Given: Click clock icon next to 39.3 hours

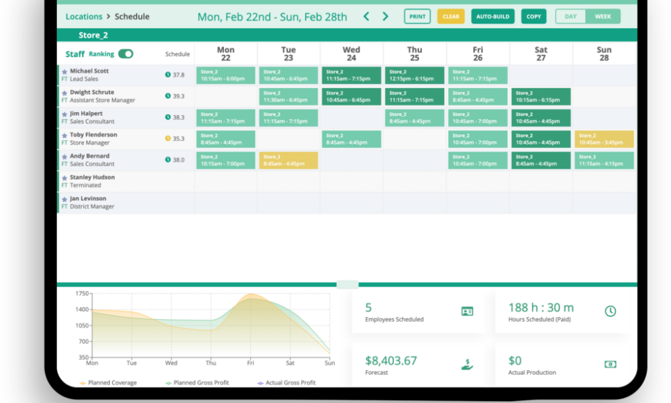Looking at the screenshot, I should click(168, 96).
